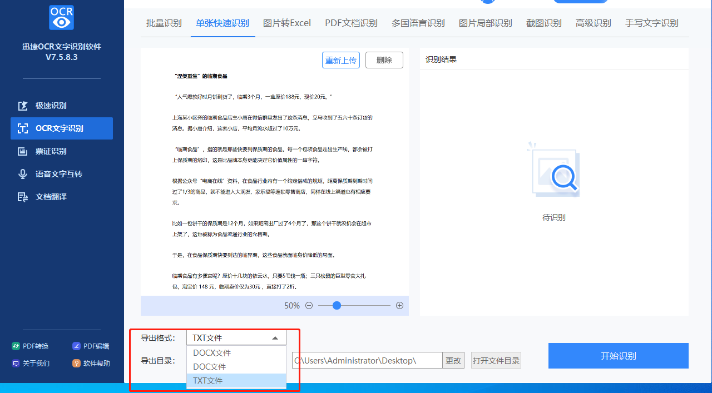Collapse the 导出格式 dropdown
This screenshot has height=393, width=712.
[x=275, y=338]
